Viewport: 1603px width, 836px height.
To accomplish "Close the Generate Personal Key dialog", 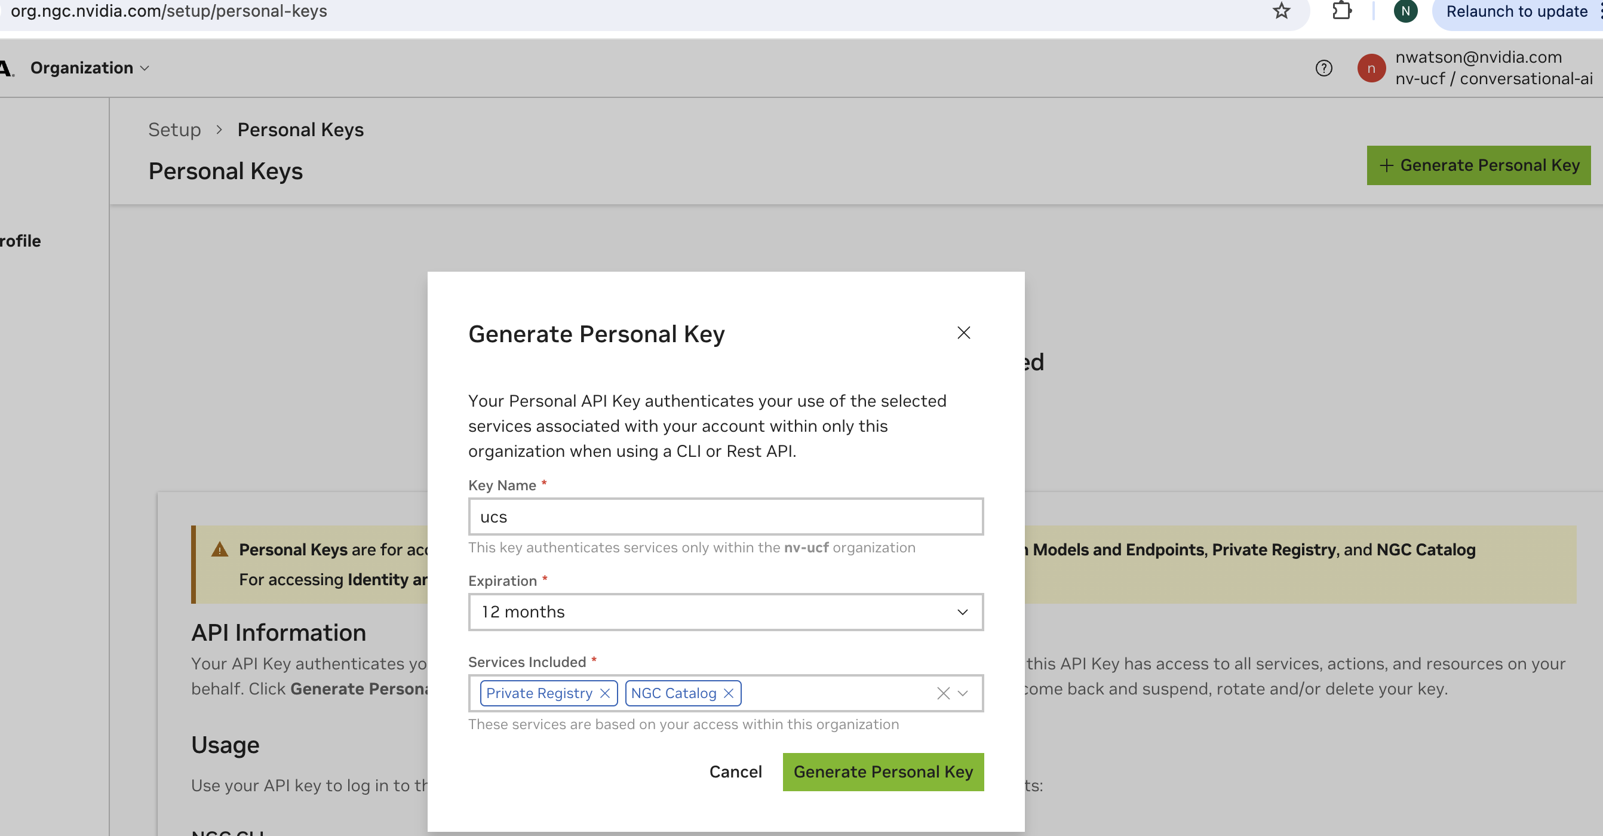I will tap(963, 333).
